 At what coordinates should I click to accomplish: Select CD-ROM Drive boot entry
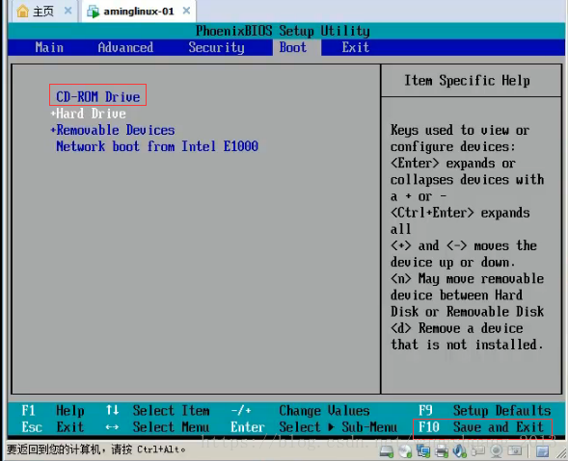(97, 96)
